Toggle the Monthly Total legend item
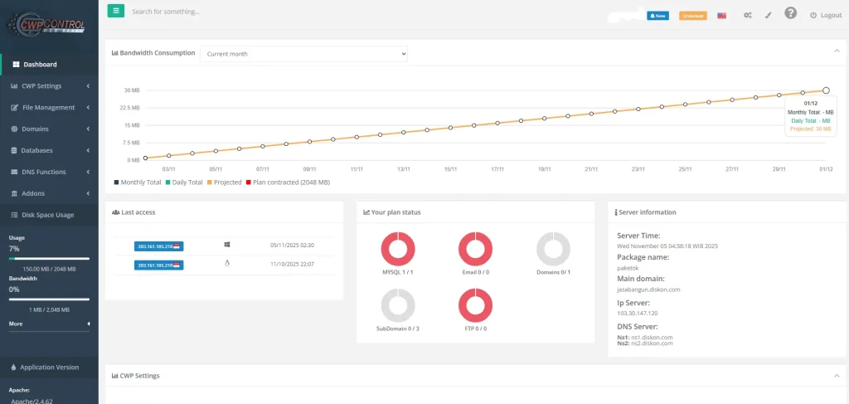 pyautogui.click(x=138, y=182)
